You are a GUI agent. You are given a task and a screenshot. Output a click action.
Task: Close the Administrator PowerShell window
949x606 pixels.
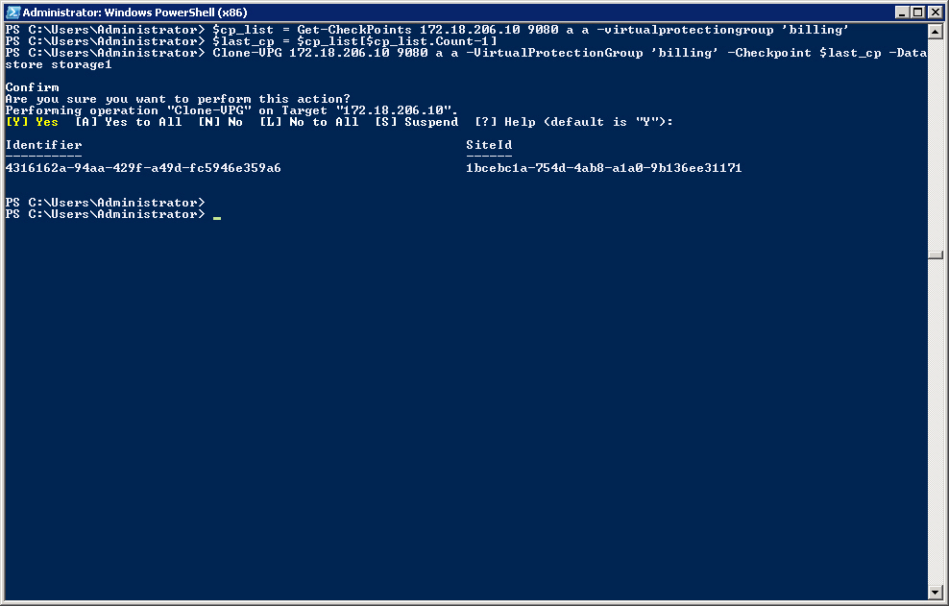click(x=935, y=12)
